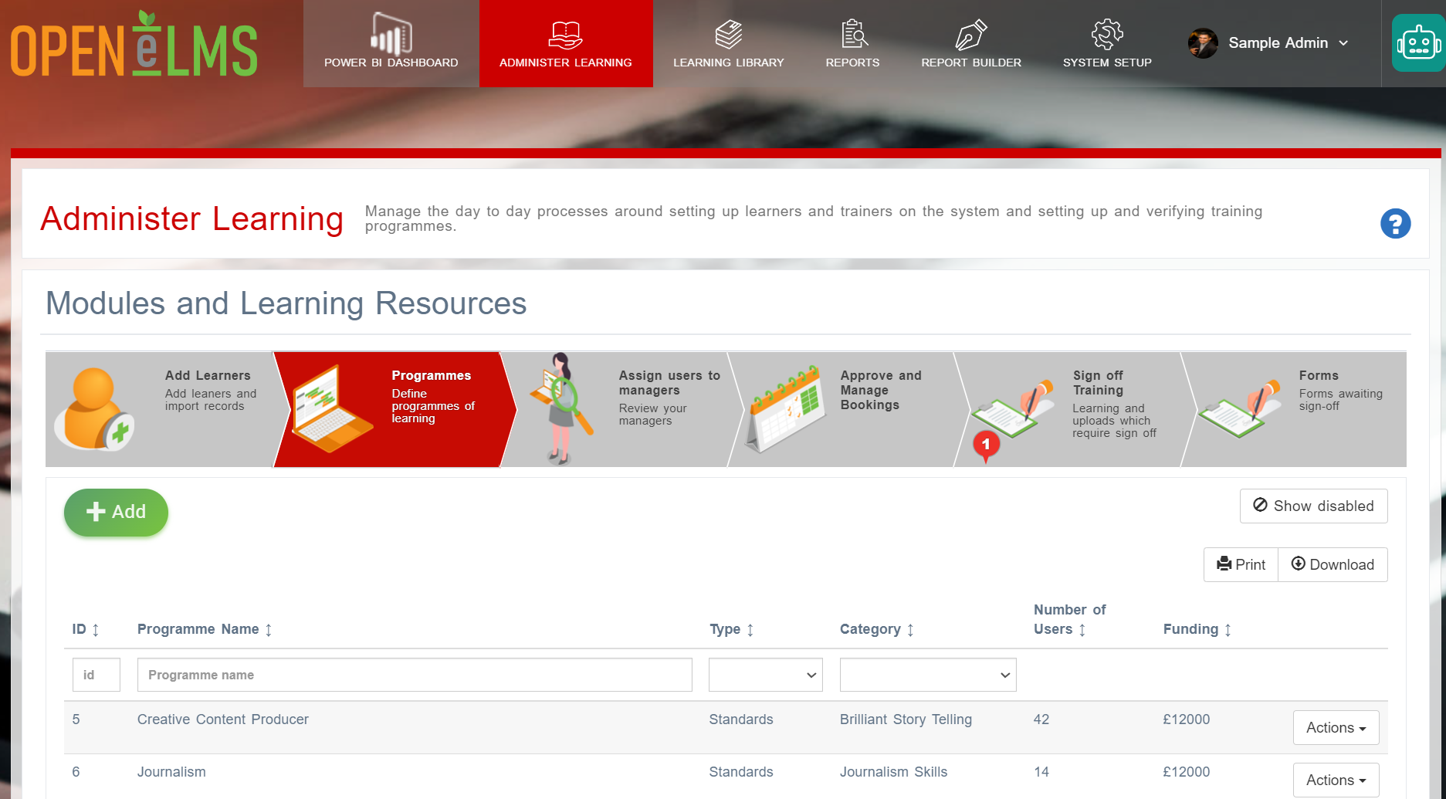Open Sign off Training step
The width and height of the screenshot is (1446, 799).
pos(1073,409)
